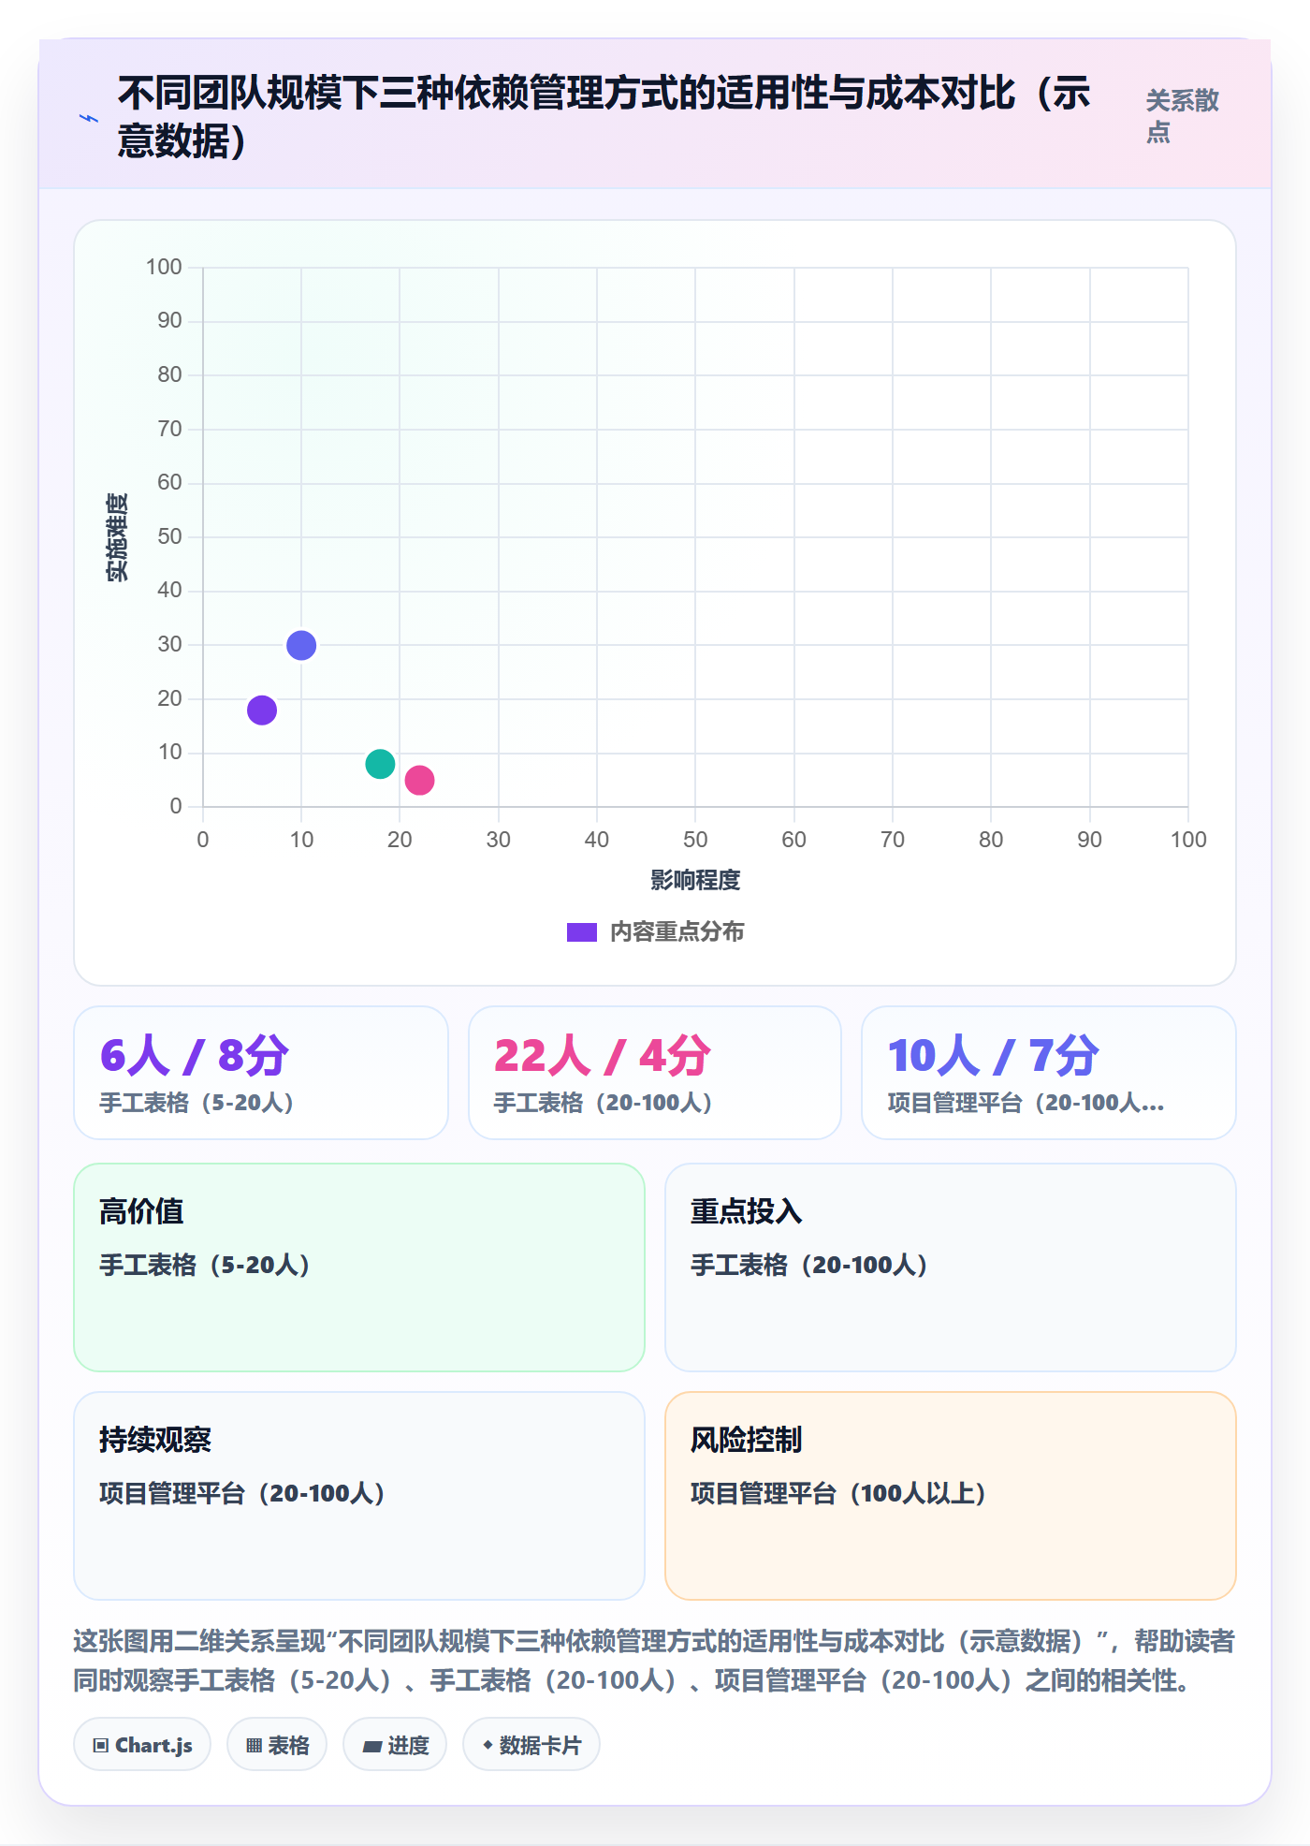Click 手工表格（20-100人） under the 重点投入 heading

pyautogui.click(x=810, y=1265)
